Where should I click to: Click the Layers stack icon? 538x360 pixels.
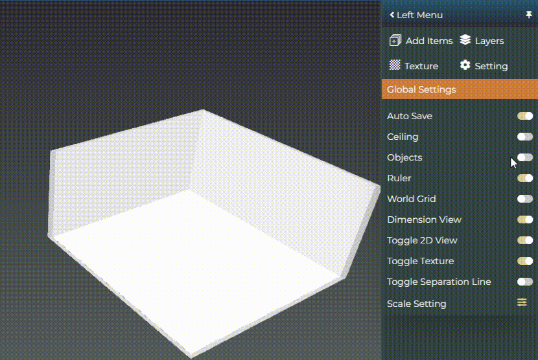pos(465,40)
